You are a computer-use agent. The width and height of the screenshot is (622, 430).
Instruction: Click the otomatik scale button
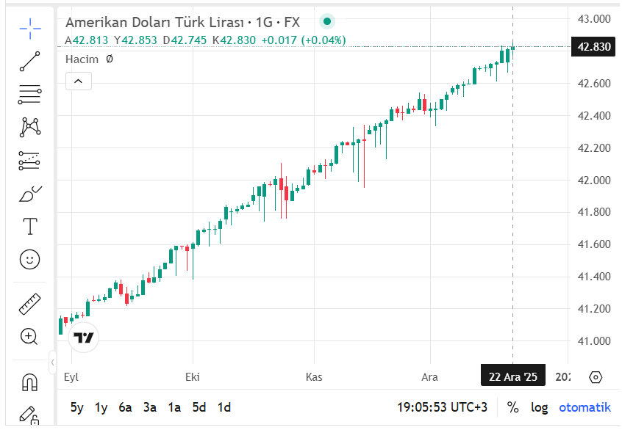(585, 407)
